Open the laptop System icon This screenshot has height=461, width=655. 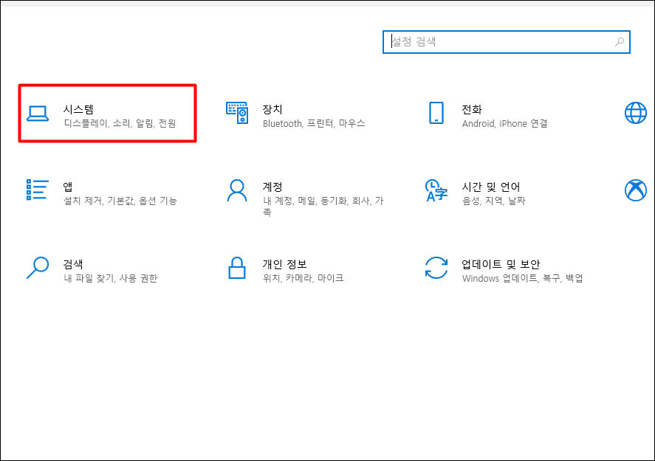38,113
